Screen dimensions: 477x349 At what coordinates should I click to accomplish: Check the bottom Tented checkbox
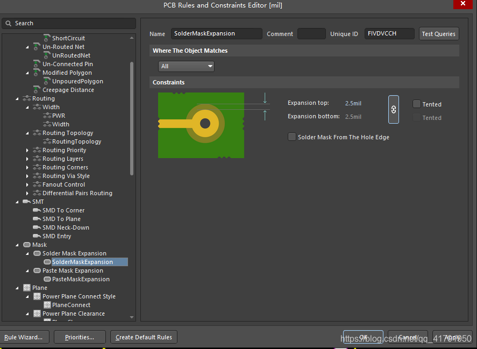417,118
